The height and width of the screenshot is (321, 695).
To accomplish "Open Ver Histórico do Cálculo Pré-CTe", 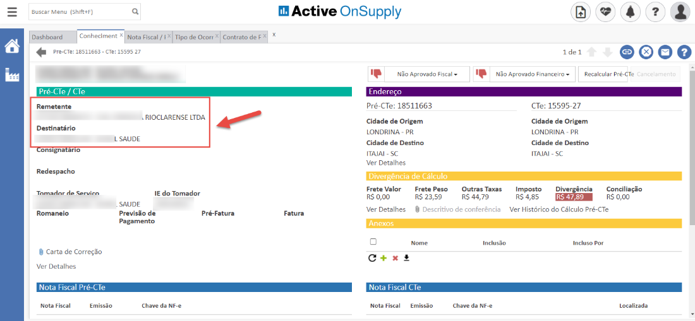I will (559, 209).
